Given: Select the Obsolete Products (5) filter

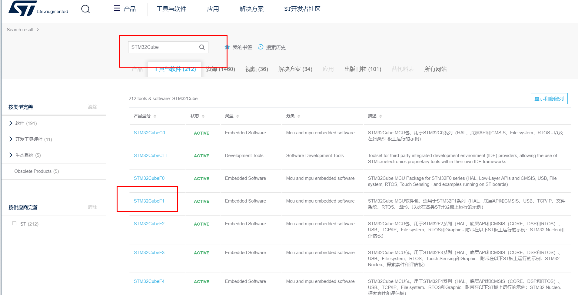Looking at the screenshot, I should (x=37, y=171).
